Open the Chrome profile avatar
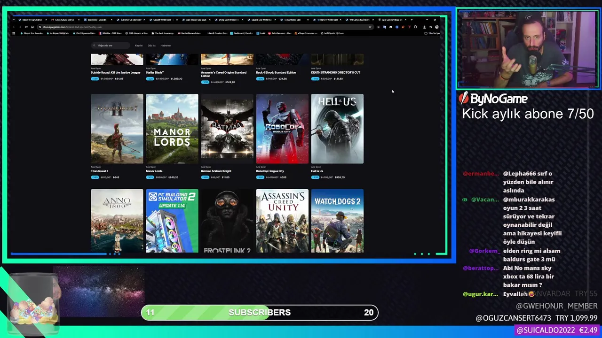The image size is (602, 338). point(437,27)
